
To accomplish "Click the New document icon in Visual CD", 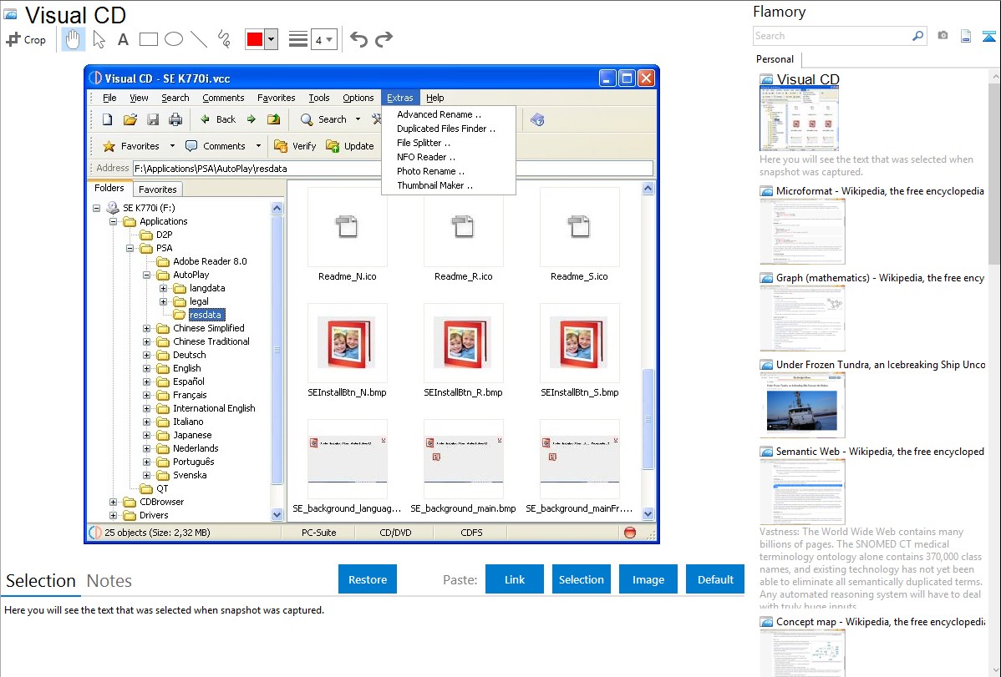I will tap(108, 119).
